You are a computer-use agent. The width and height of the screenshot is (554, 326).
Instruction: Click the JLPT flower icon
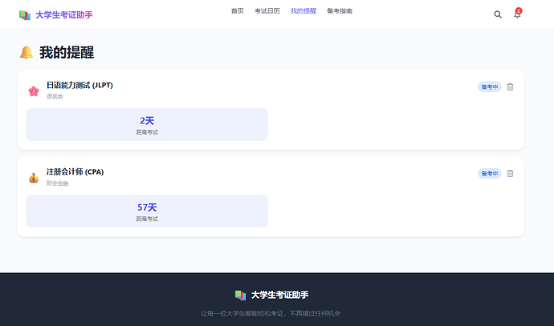[x=34, y=91]
